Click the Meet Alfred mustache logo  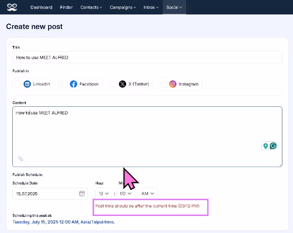point(12,7)
